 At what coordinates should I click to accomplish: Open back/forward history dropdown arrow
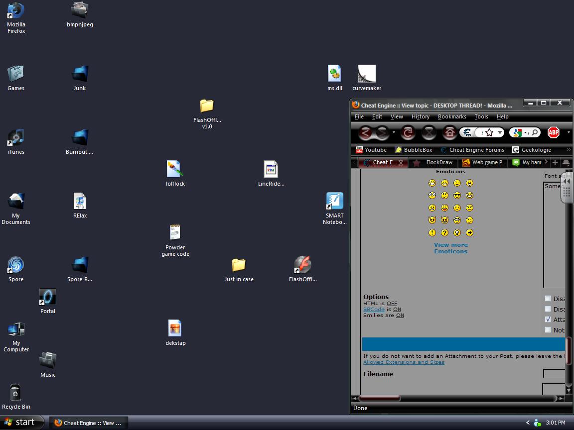394,133
